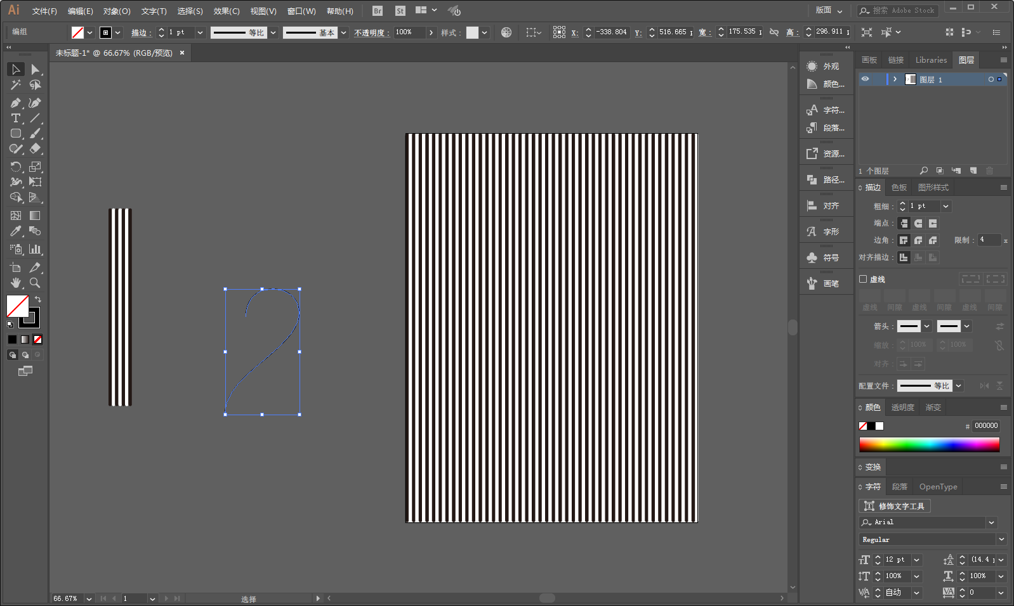Viewport: 1014px width, 606px height.
Task: Open the 效果(C) menu
Action: (227, 11)
